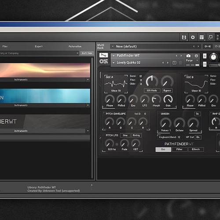Open Kontakt options gear
This screenshot has height=220, width=220.
(x=193, y=37)
